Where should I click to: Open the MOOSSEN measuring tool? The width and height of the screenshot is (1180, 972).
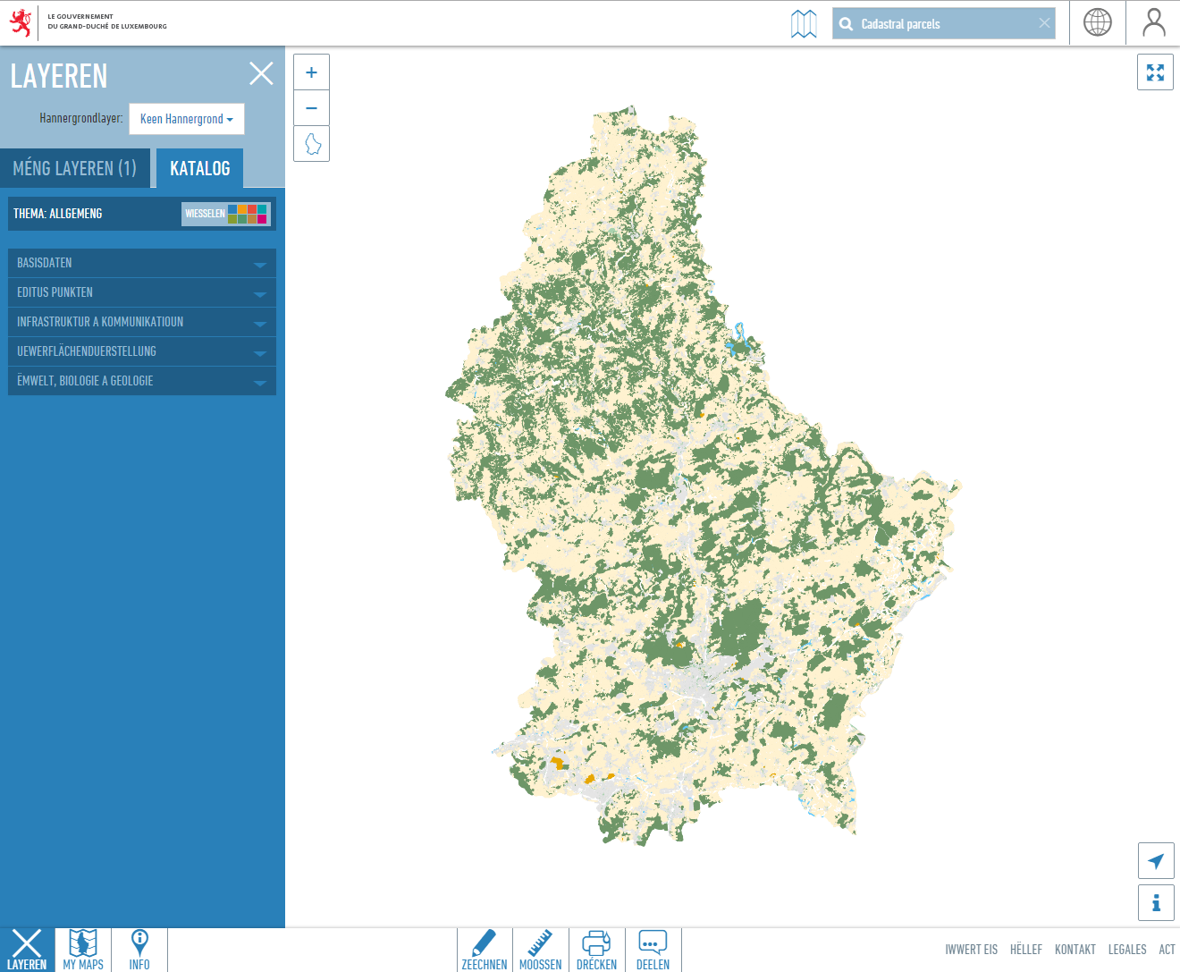(540, 949)
